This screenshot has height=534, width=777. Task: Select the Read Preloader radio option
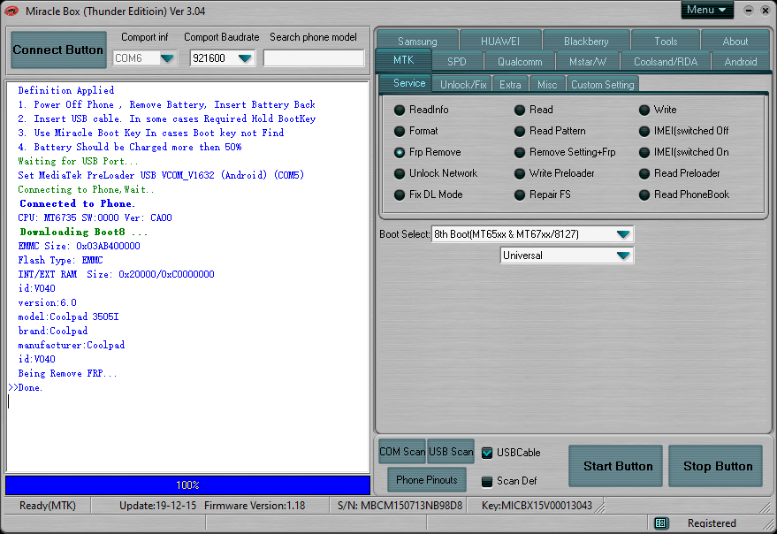click(x=680, y=173)
